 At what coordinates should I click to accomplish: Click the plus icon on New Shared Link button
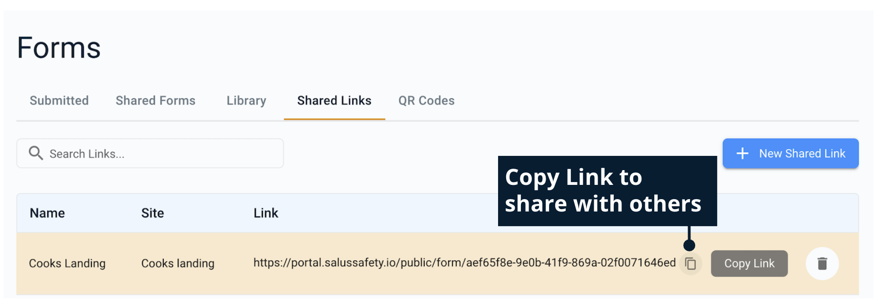coord(742,153)
